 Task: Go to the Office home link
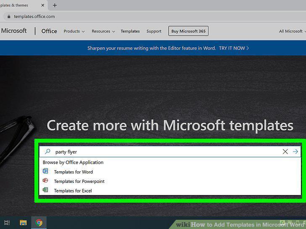pos(49,31)
